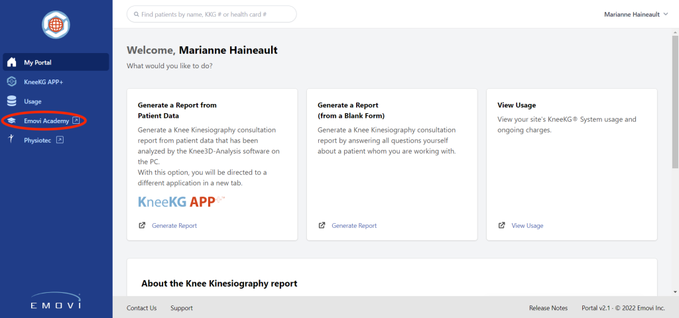Focus the Find patients search field
The height and width of the screenshot is (318, 679).
coord(212,15)
